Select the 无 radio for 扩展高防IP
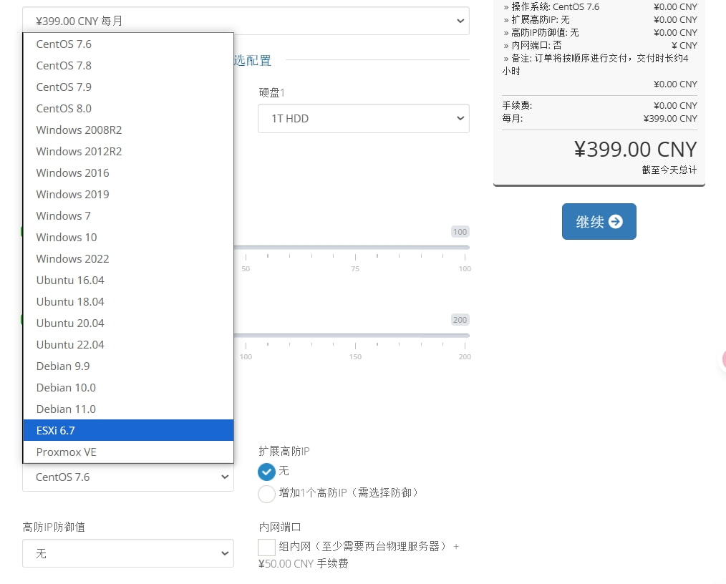 click(x=266, y=472)
